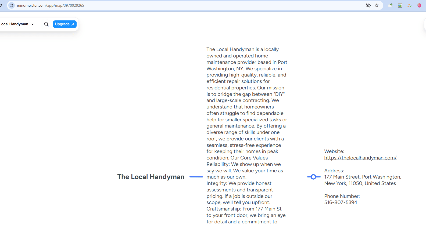This screenshot has height=225, width=426.
Task: Open the thelocalhandyman.com website link
Action: tap(360, 158)
